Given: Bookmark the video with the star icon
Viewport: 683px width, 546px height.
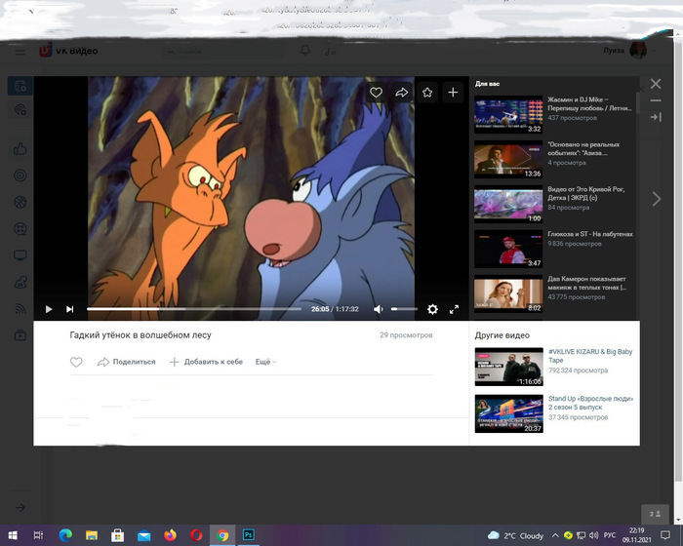Looking at the screenshot, I should tap(427, 93).
